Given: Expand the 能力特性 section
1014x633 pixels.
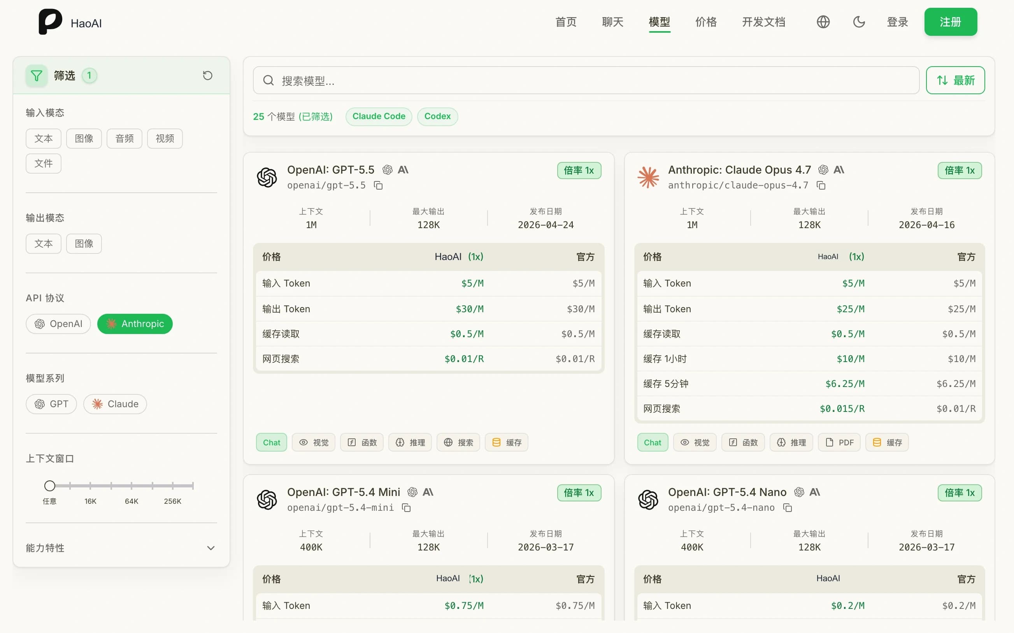Looking at the screenshot, I should pos(121,548).
